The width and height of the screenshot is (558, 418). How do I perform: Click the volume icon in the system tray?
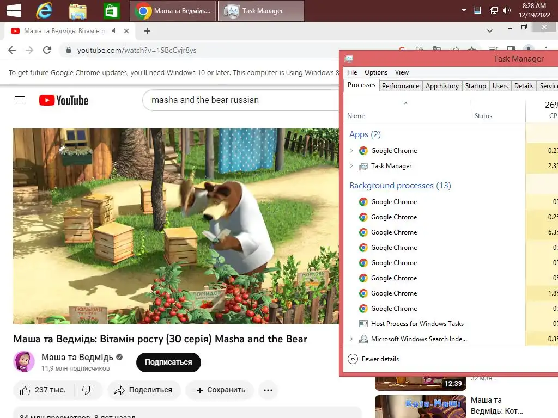(506, 10)
